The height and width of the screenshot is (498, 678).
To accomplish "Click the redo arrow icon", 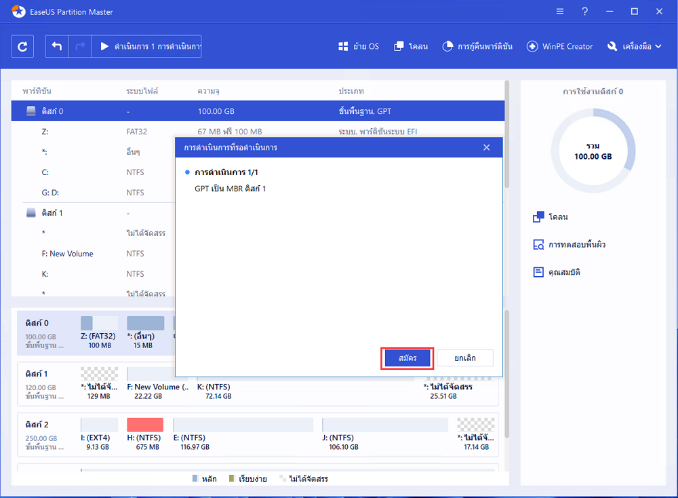I will 81,46.
